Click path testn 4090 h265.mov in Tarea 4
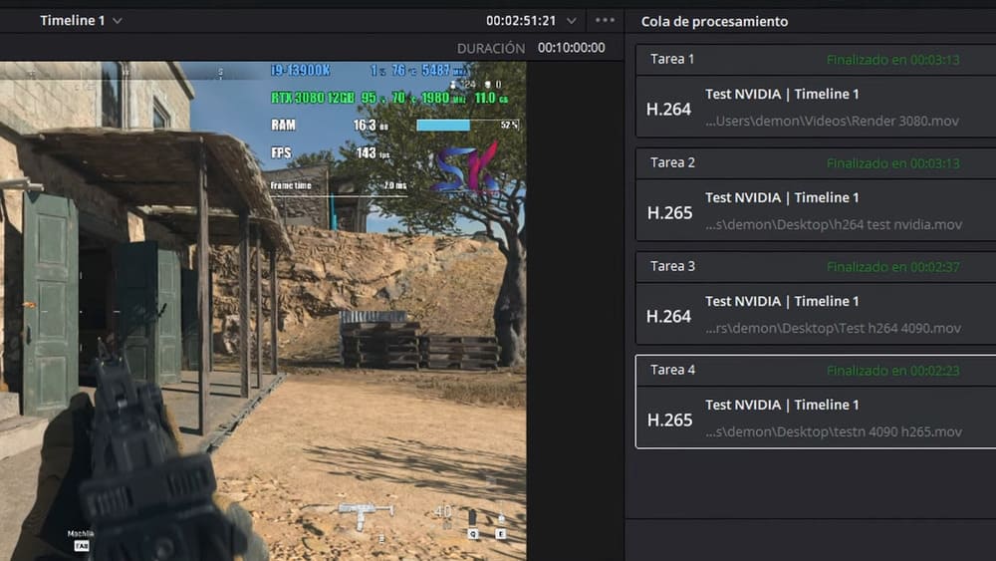This screenshot has height=561, width=996. (834, 431)
